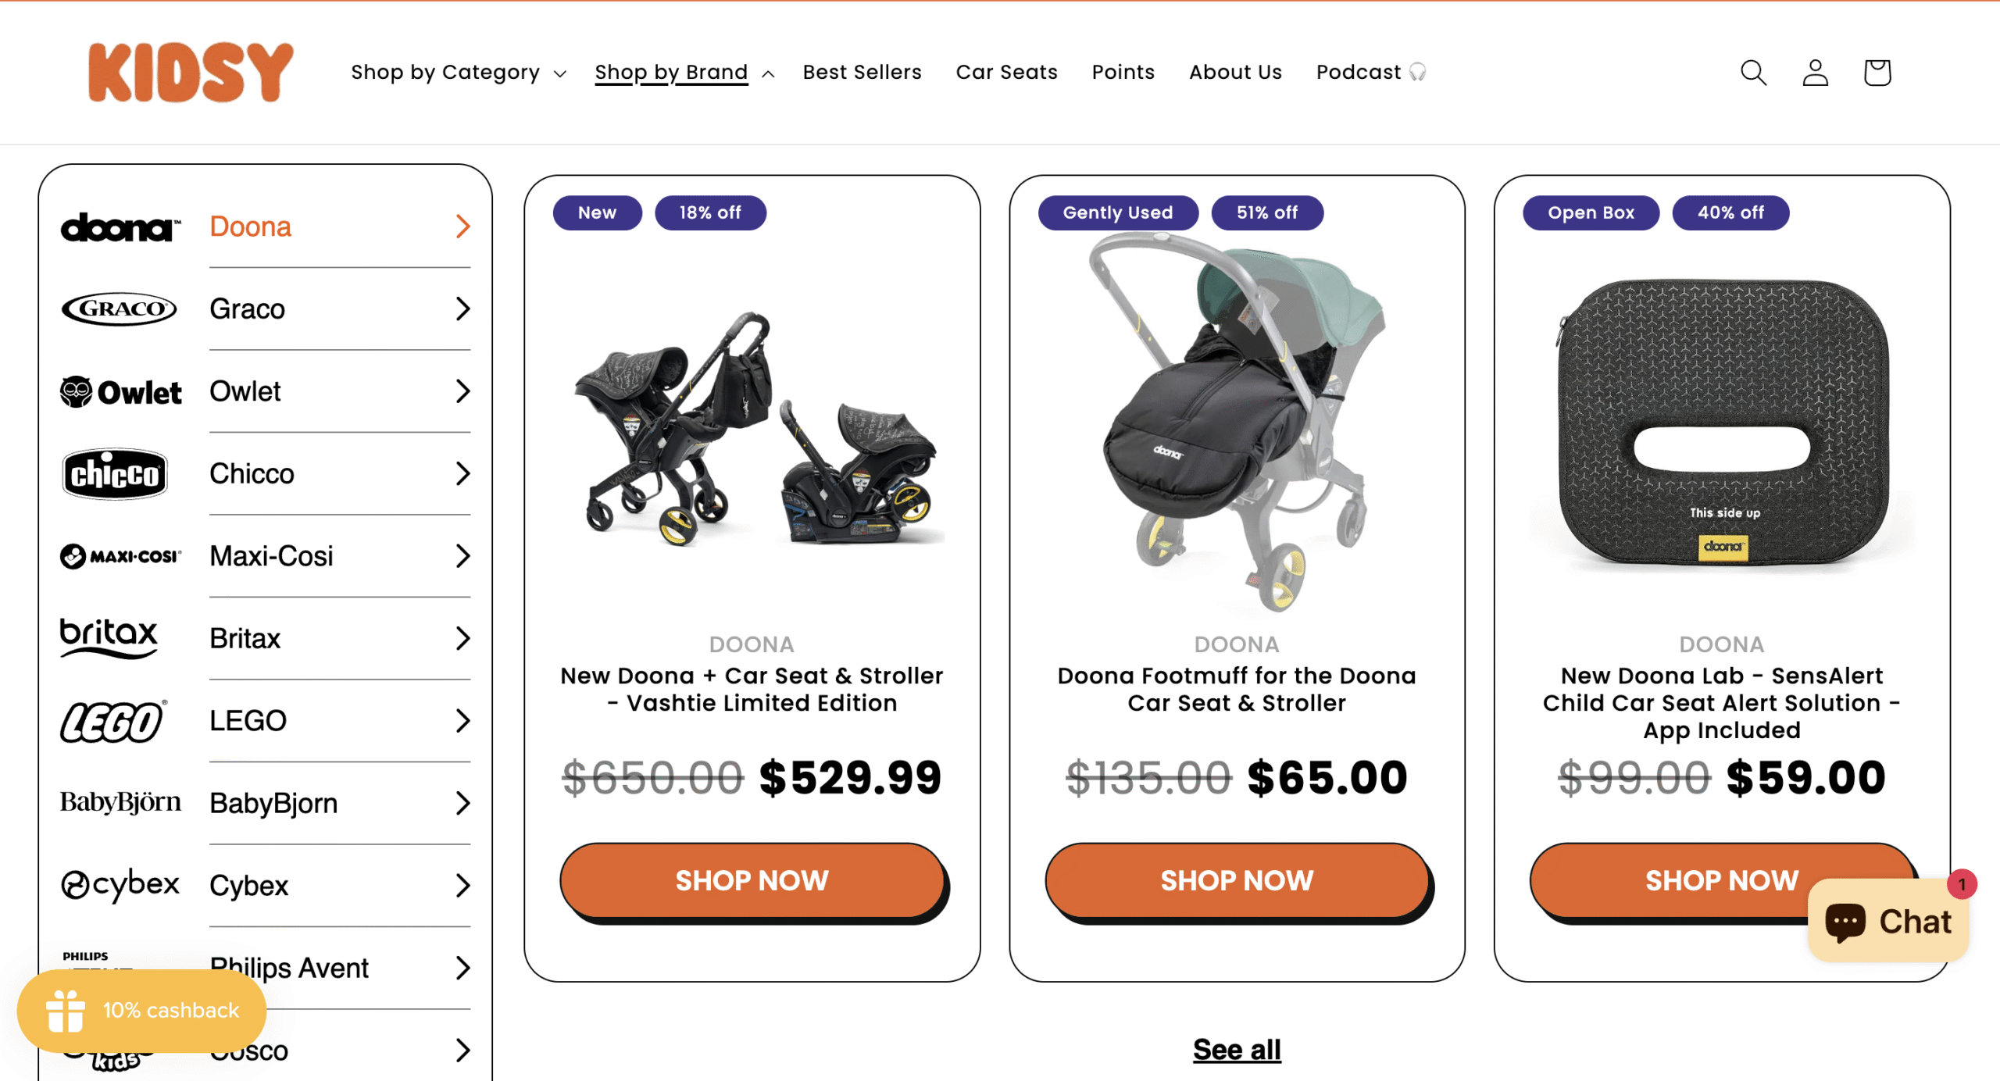Click the 10% cashback gift button
Image resolution: width=2000 pixels, height=1081 pixels.
[x=141, y=1011]
